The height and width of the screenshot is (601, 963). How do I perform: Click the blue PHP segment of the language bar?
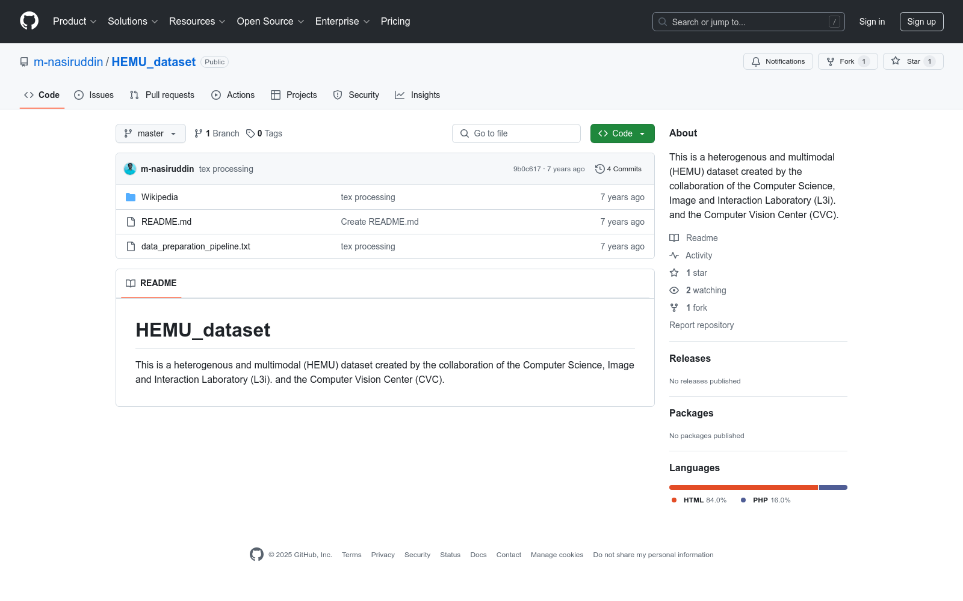click(833, 487)
